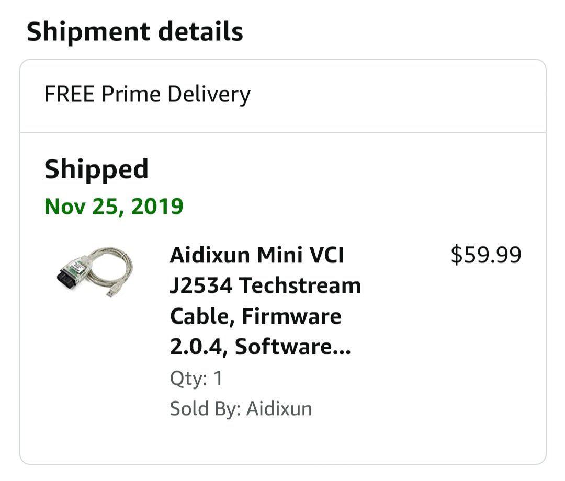Click the J2534 Techstream title line

[x=265, y=285]
